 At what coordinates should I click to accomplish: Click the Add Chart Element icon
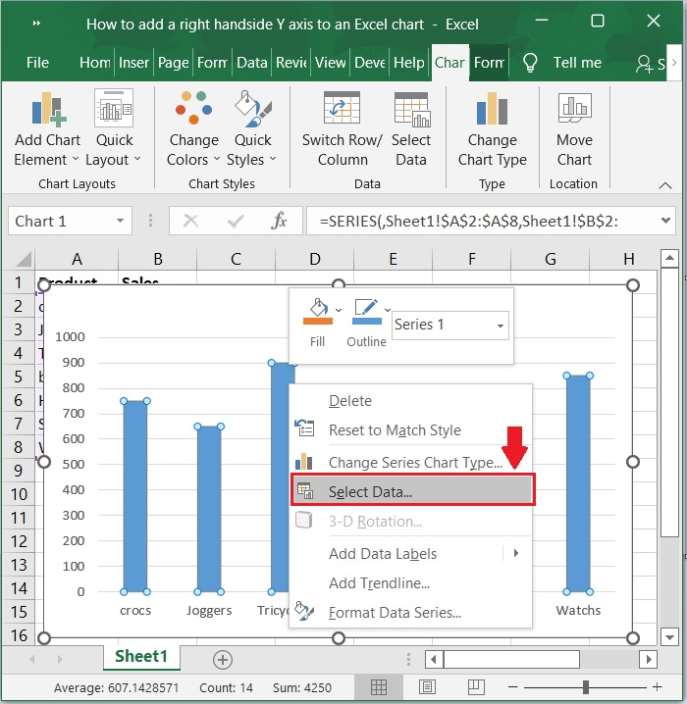pyautogui.click(x=47, y=112)
